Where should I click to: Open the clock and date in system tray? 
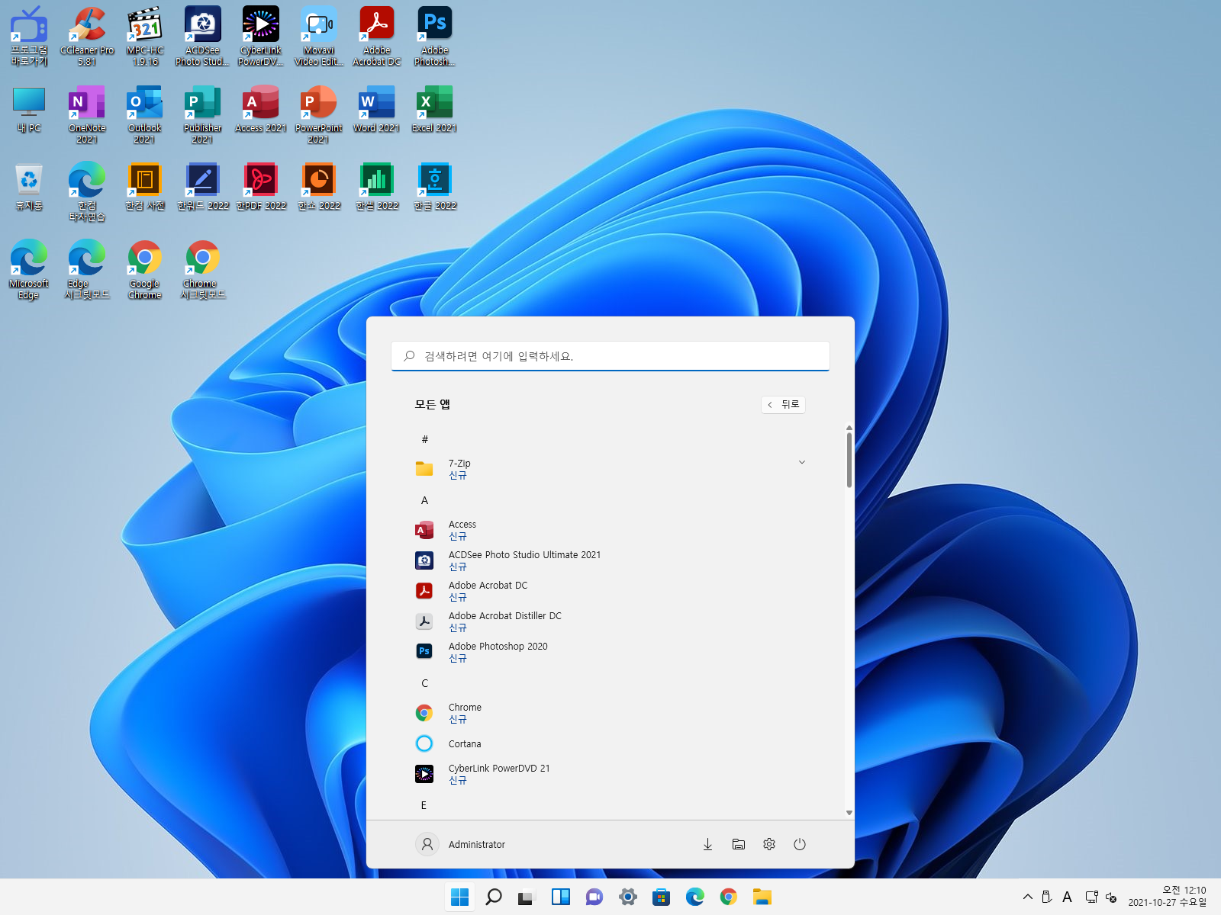pyautogui.click(x=1168, y=896)
